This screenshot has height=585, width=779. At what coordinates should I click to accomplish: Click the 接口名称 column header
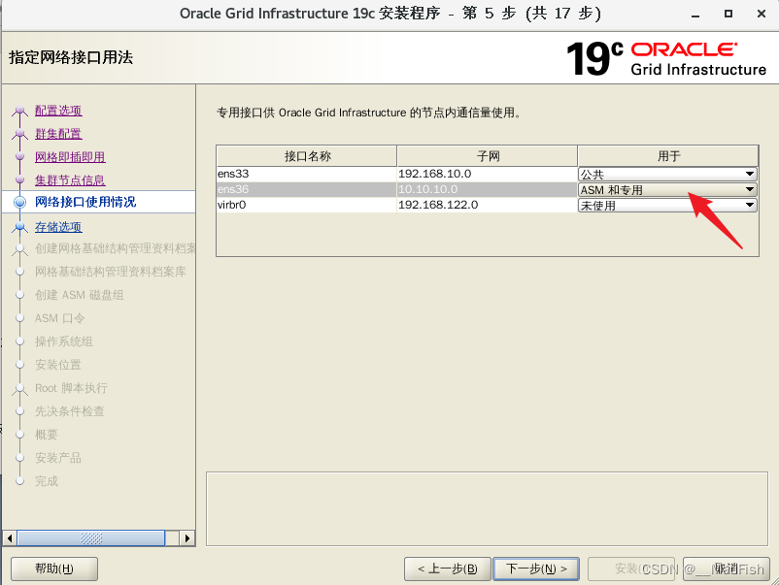coord(307,156)
